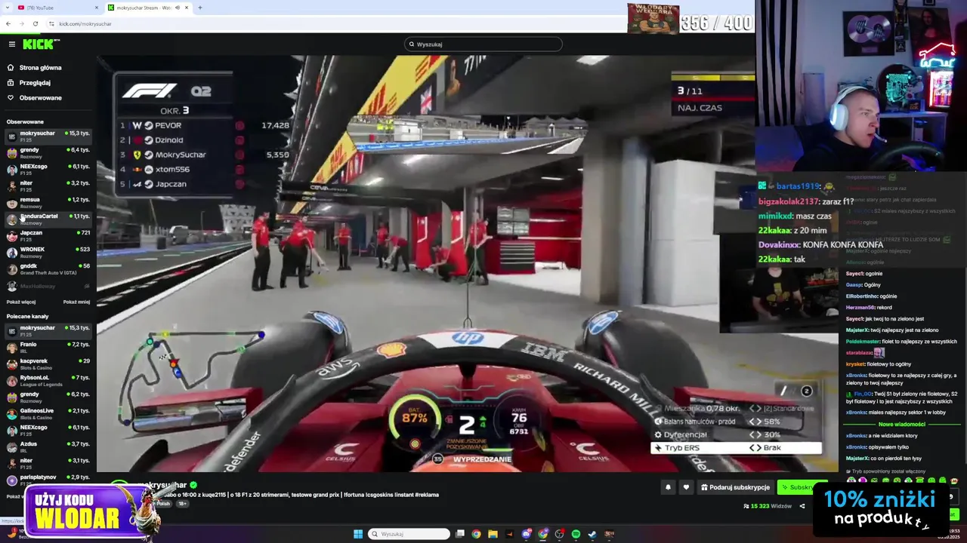Open BanduraCartel channel in followed list
The image size is (967, 543).
(48, 219)
